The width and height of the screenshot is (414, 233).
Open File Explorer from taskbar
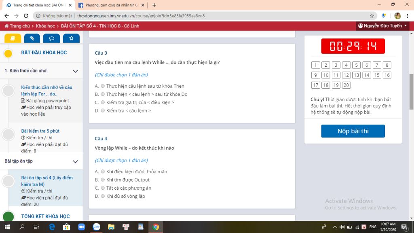click(x=111, y=227)
